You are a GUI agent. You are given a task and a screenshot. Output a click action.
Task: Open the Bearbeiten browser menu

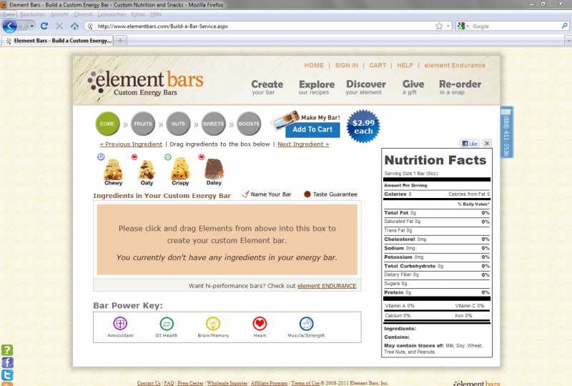coord(32,14)
